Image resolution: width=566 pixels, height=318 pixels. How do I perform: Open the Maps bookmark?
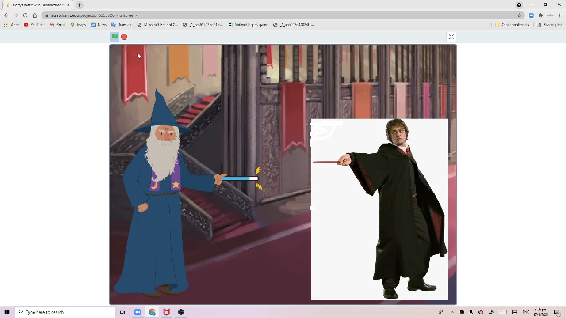click(78, 25)
